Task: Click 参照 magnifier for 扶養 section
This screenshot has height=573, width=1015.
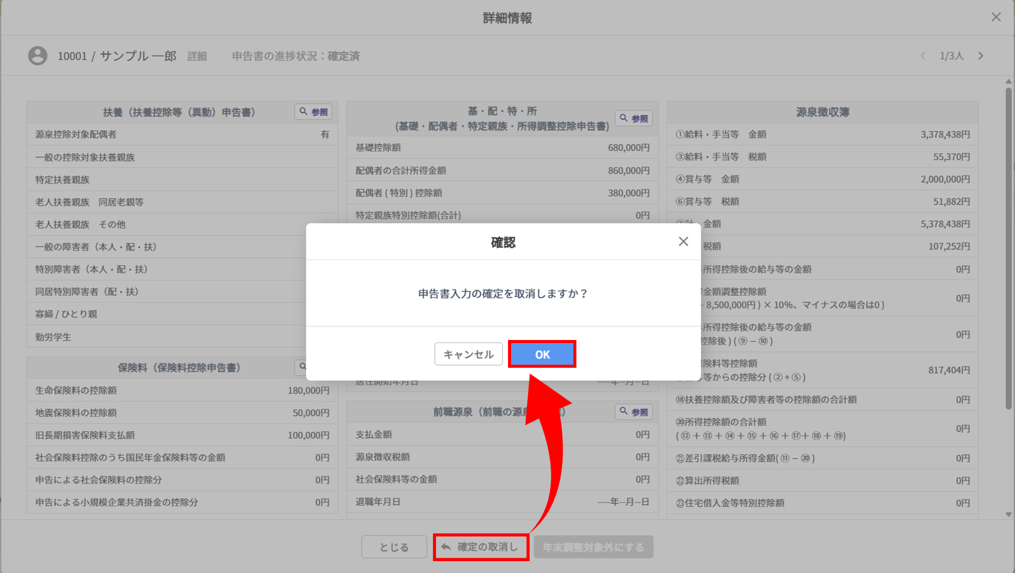Action: click(313, 112)
